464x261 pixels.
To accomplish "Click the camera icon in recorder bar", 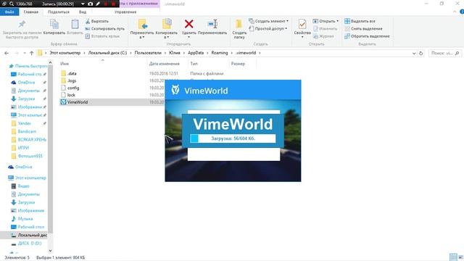I will (90, 4).
